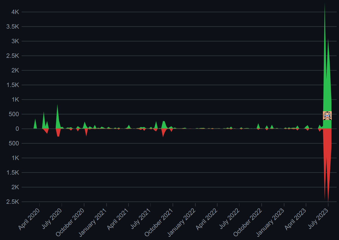This screenshot has height=240, width=339.
Task: Click the 0 baseline y-axis label
Action: point(17,129)
